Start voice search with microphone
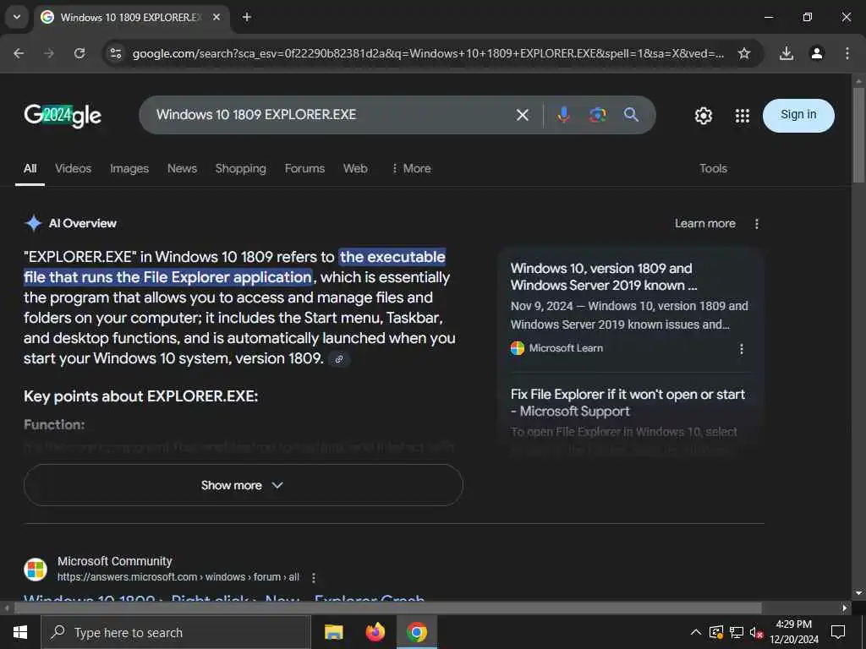This screenshot has height=649, width=866. coord(563,115)
